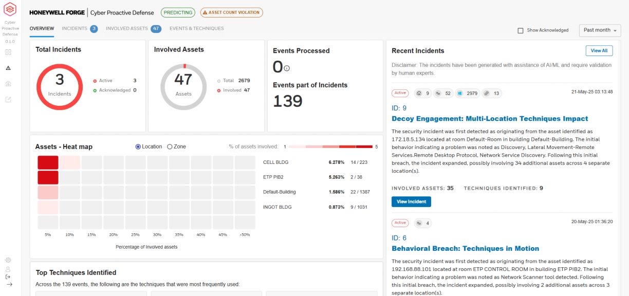Click the logout icon in the sidebar
This screenshot has height=296, width=629.
(8, 276)
